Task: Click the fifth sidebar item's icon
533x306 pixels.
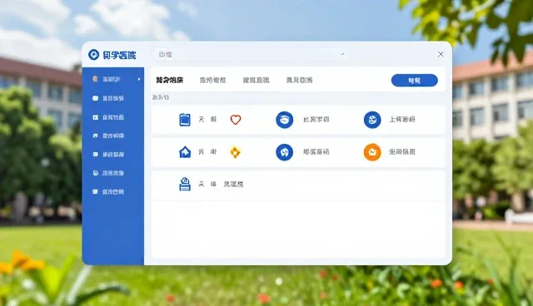Action: (95, 155)
